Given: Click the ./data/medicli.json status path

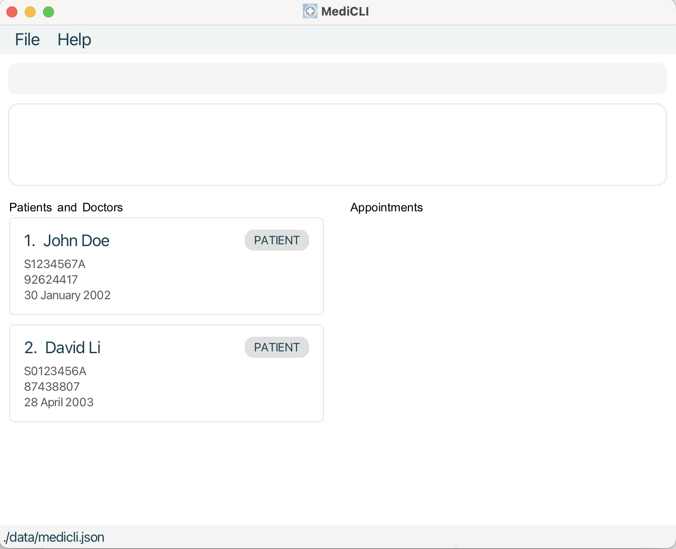Looking at the screenshot, I should point(54,537).
